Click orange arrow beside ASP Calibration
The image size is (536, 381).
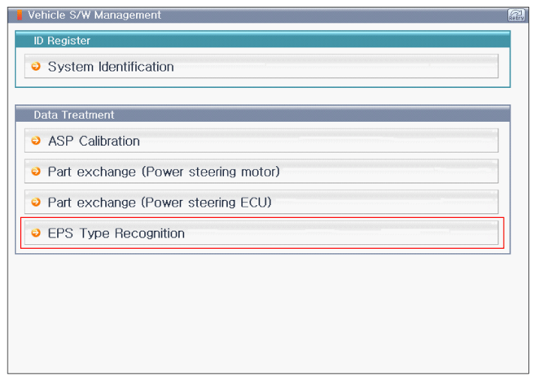[x=36, y=141]
